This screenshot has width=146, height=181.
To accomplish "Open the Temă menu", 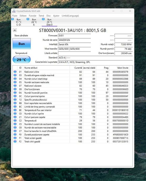I will [41, 16].
